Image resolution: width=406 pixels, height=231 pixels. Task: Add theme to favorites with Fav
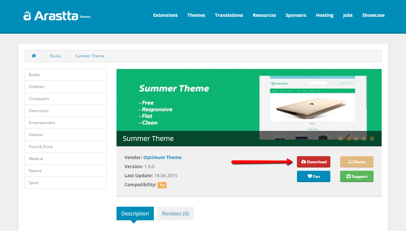tap(314, 176)
